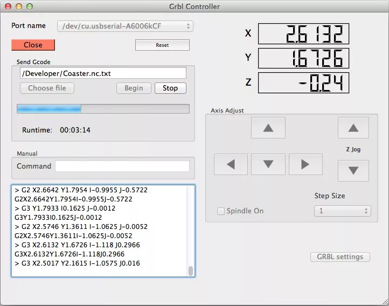
Task: Click the Y position display 1.6726
Action: [303, 58]
